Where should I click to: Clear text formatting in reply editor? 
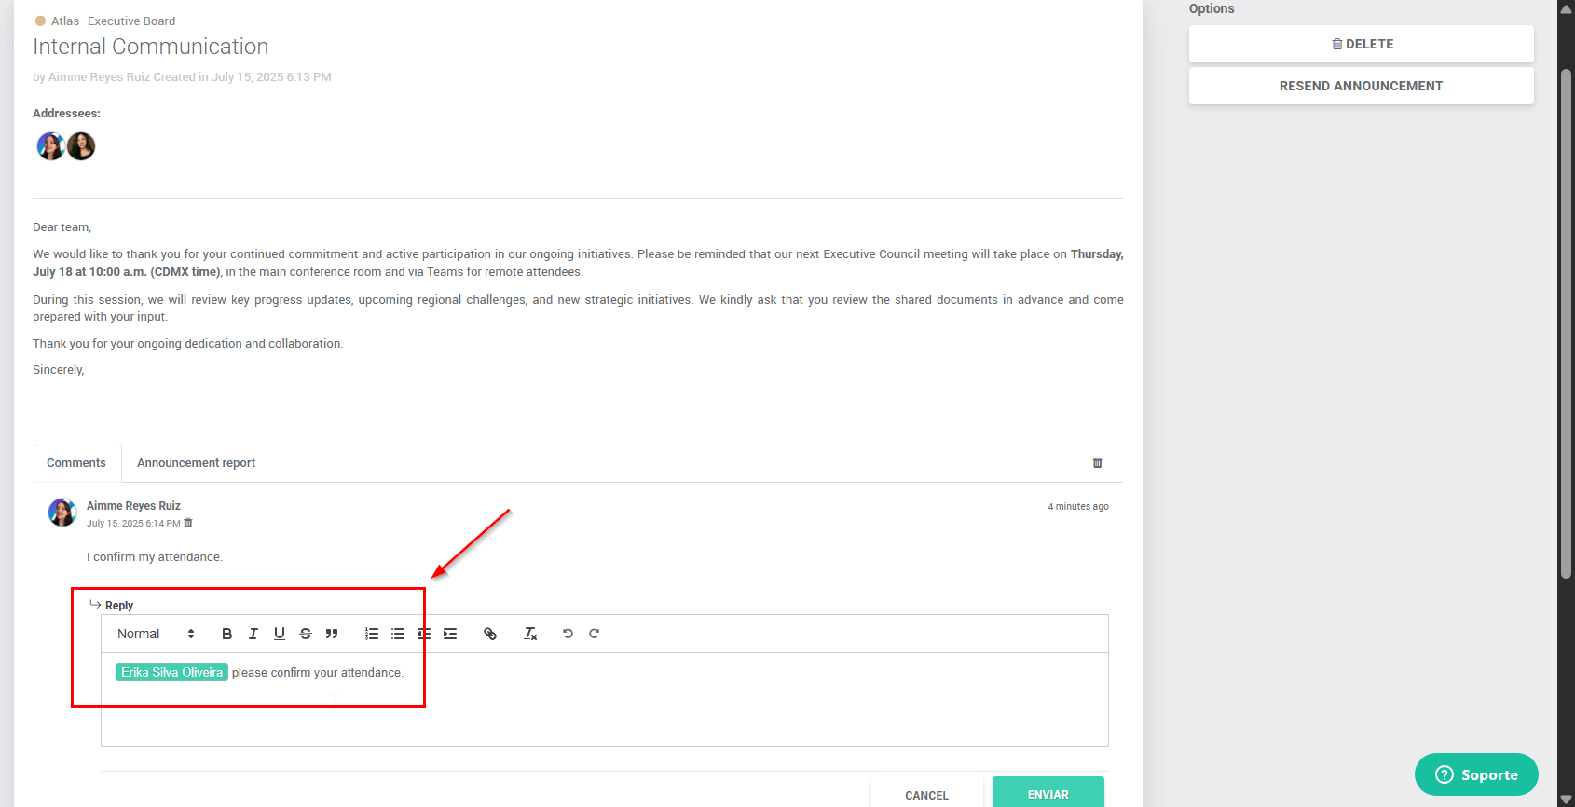[530, 634]
